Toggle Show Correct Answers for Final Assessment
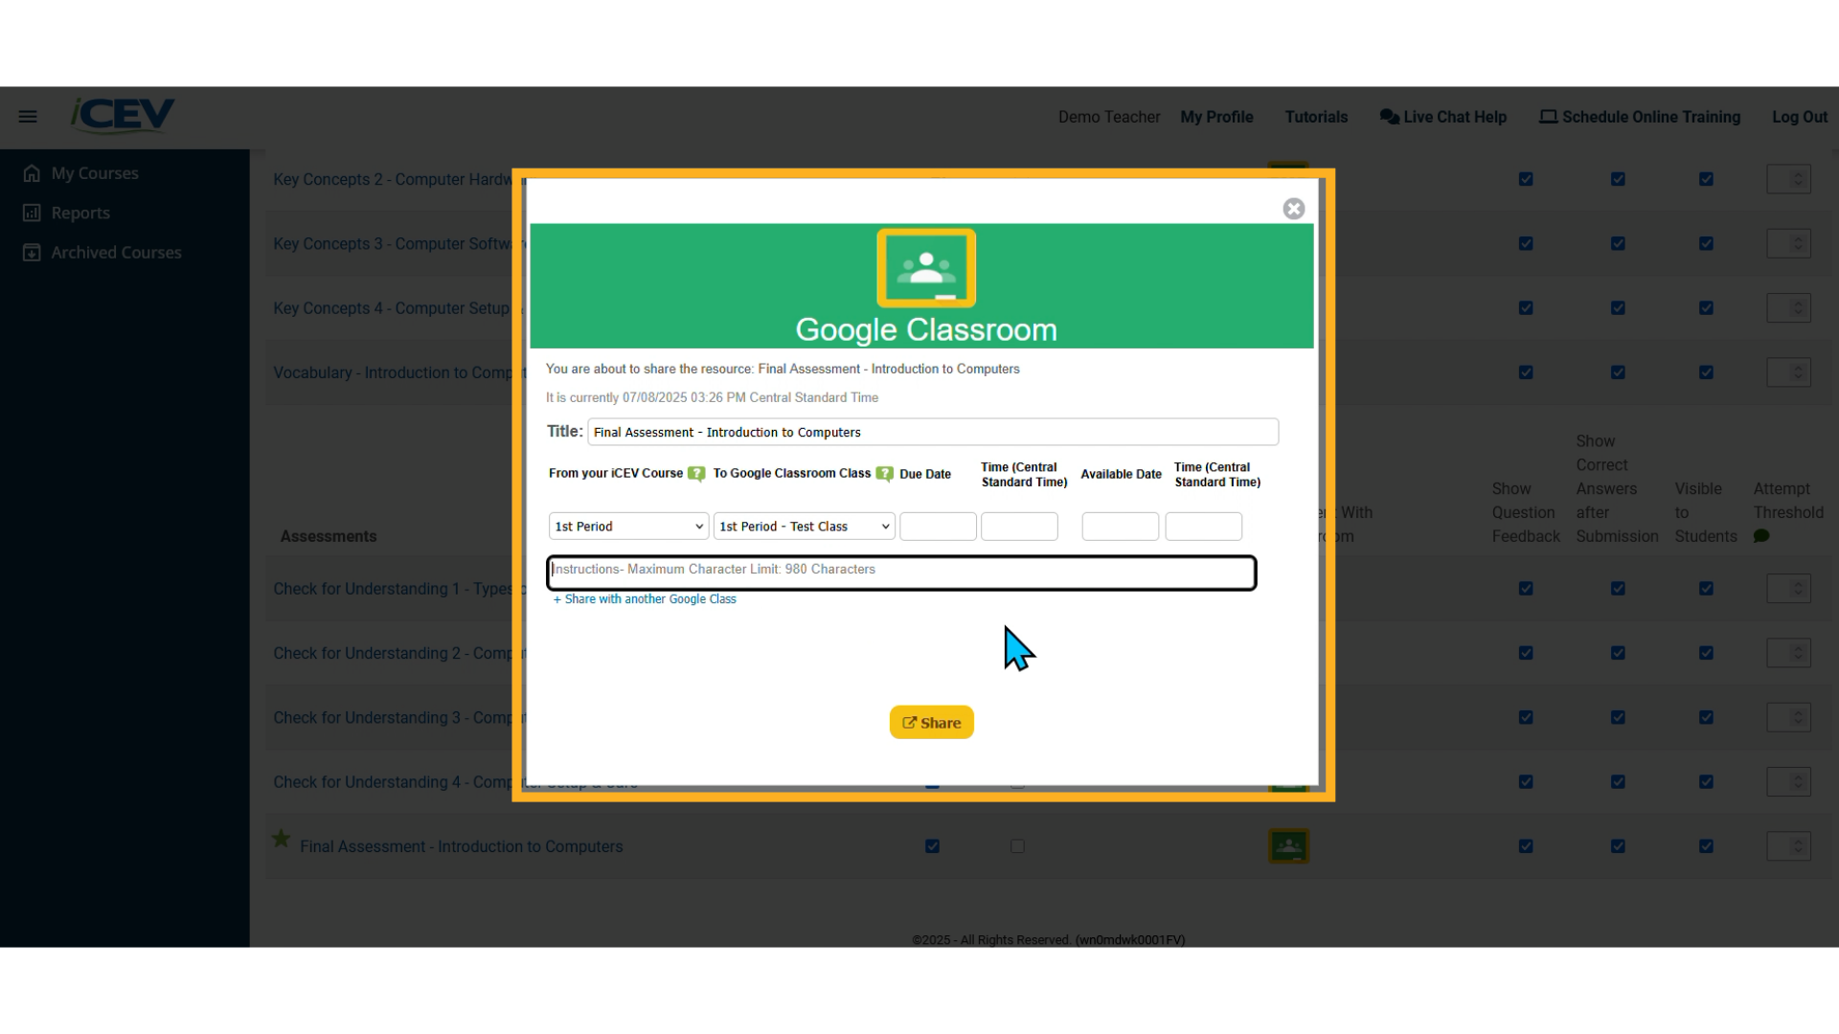1839x1034 pixels. pos(1618,846)
